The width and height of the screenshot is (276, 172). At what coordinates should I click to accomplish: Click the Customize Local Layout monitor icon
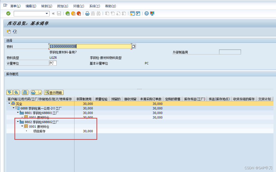[x=152, y=13]
